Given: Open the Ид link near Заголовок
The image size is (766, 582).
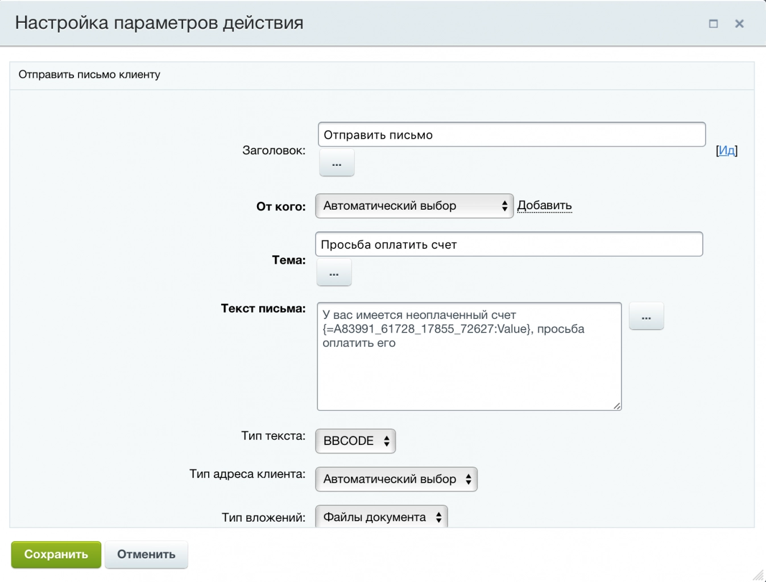Looking at the screenshot, I should tap(726, 151).
